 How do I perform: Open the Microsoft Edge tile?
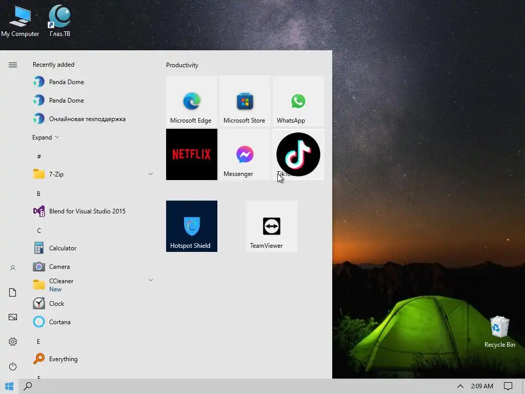pos(192,101)
